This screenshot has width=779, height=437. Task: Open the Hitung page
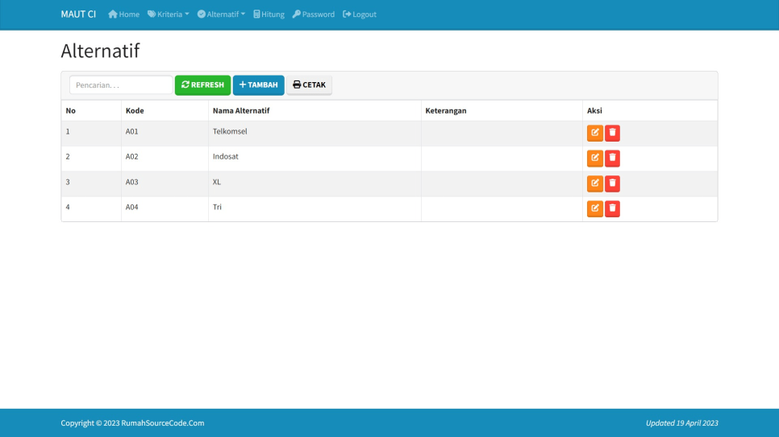click(269, 14)
